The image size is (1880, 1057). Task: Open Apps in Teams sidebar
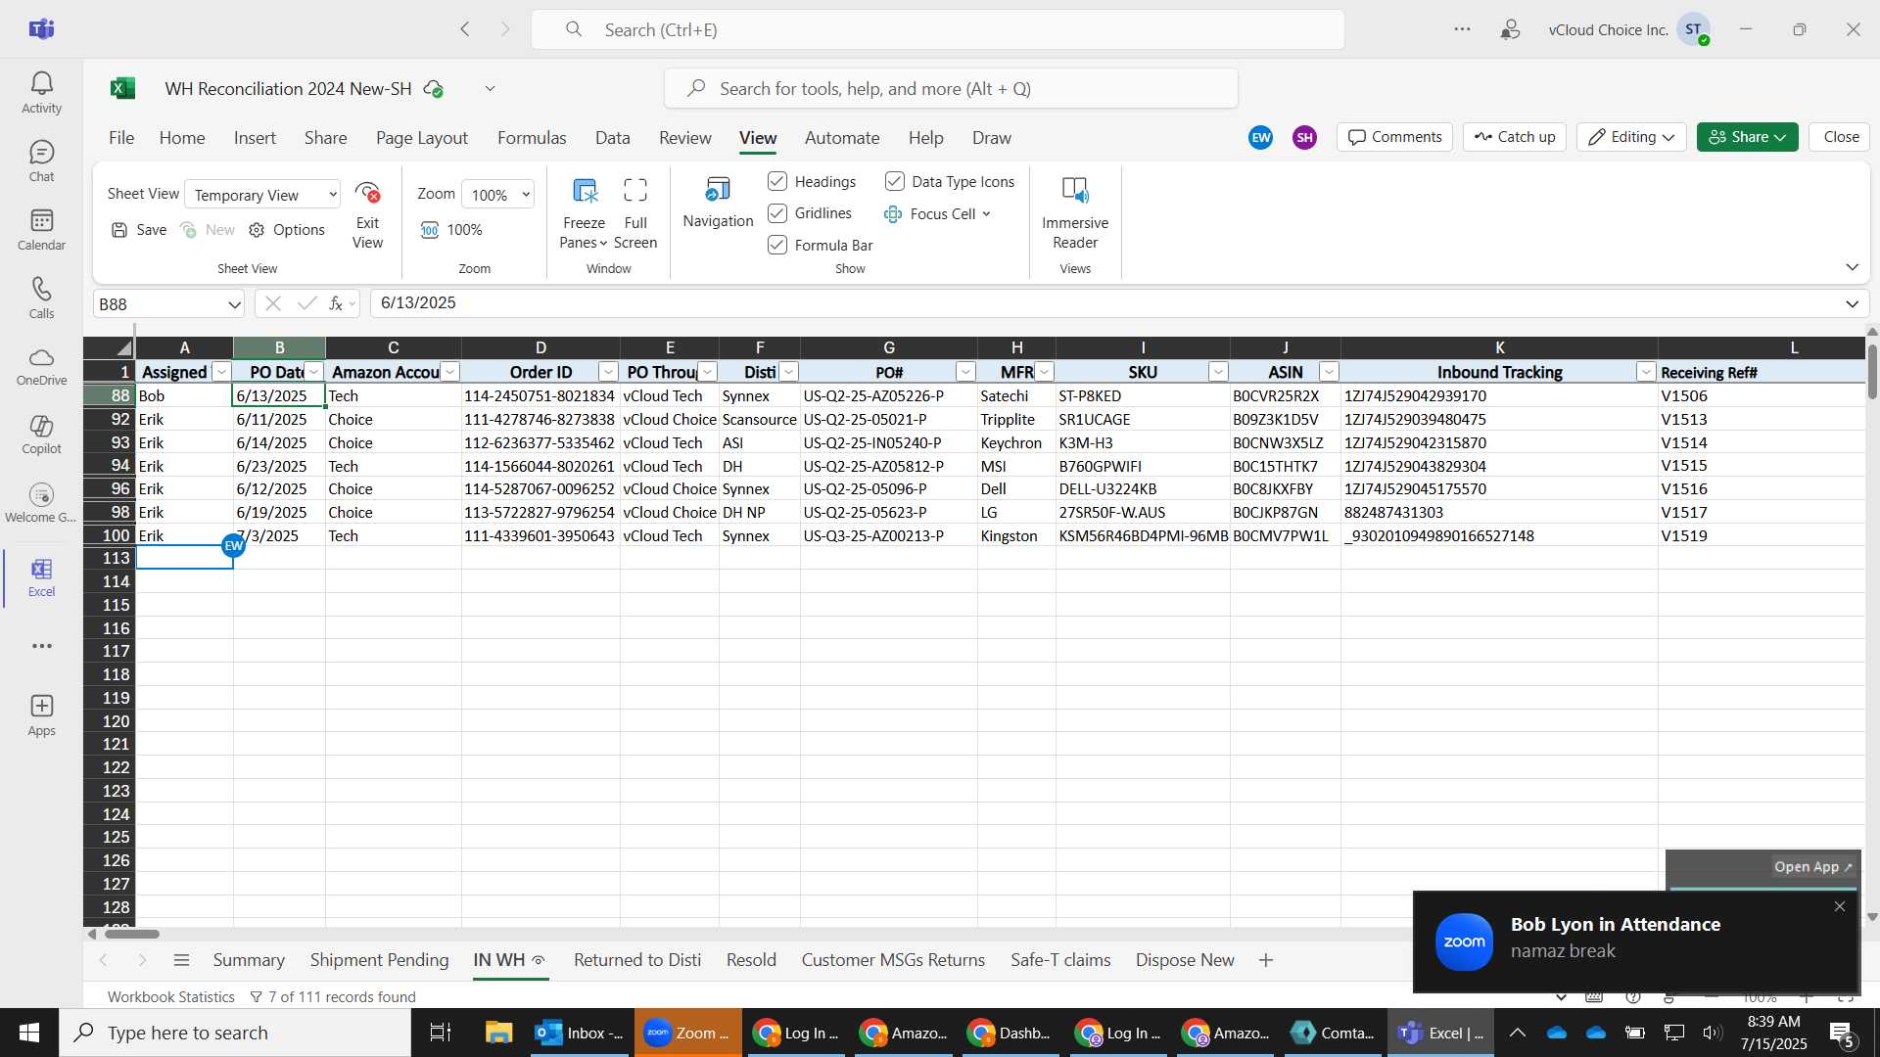click(x=41, y=716)
